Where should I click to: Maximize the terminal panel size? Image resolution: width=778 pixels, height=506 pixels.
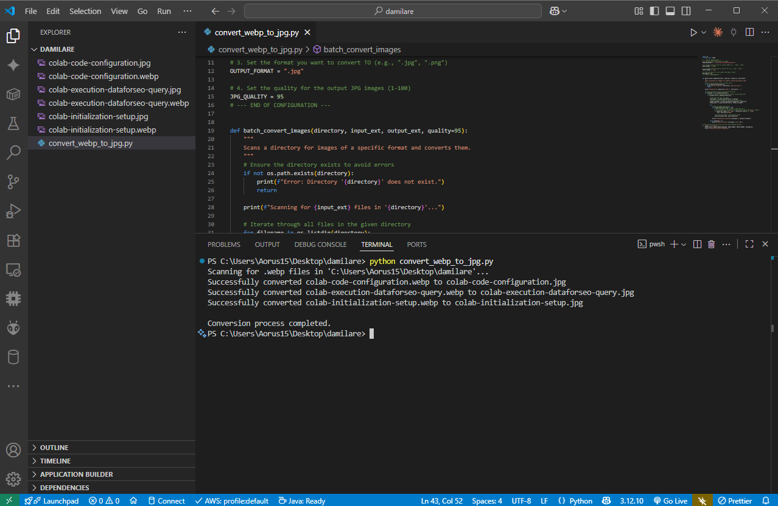(x=749, y=244)
